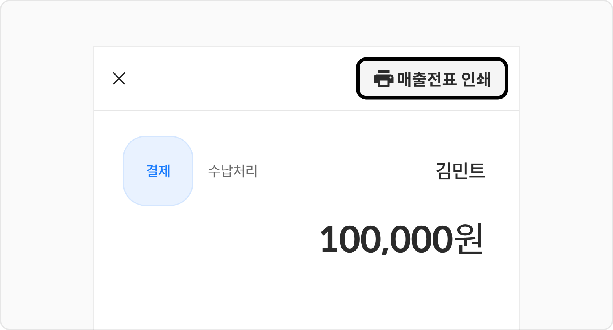Close the payment detail panel with X
Screen dimensions: 613x330
[x=119, y=79]
